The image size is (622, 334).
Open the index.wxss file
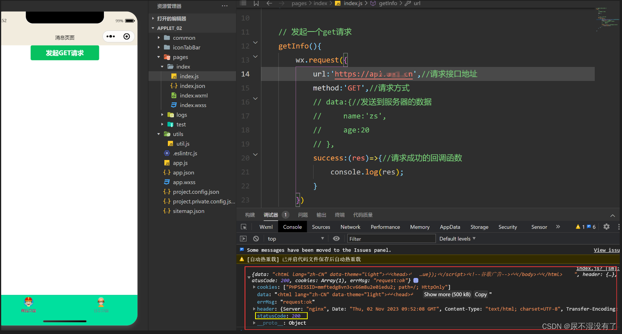192,105
